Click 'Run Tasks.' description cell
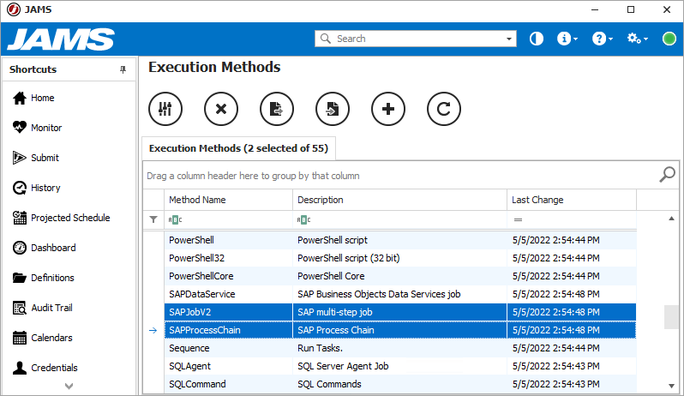The width and height of the screenshot is (684, 396). pyautogui.click(x=399, y=348)
